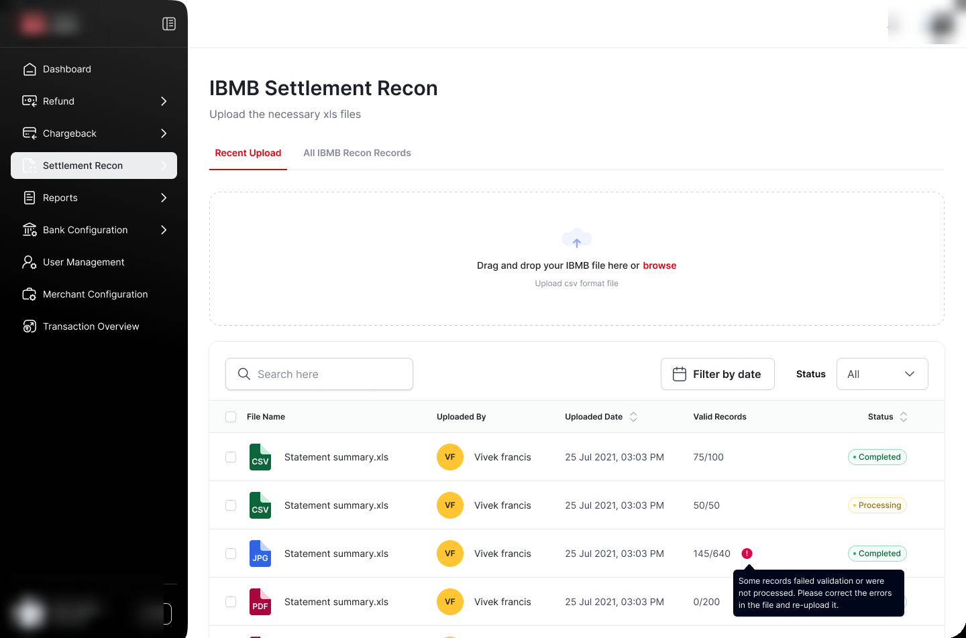This screenshot has width=966, height=638.
Task: Collapse the sidebar with the panel icon
Action: pos(169,24)
